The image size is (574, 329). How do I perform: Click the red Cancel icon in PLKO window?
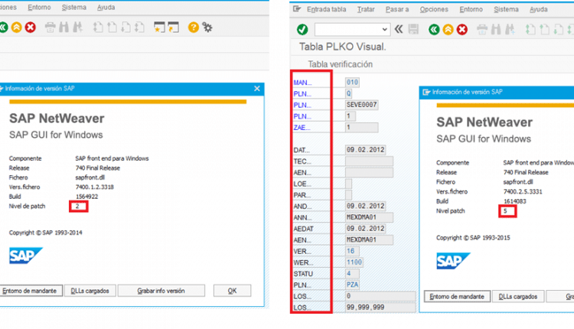point(462,29)
